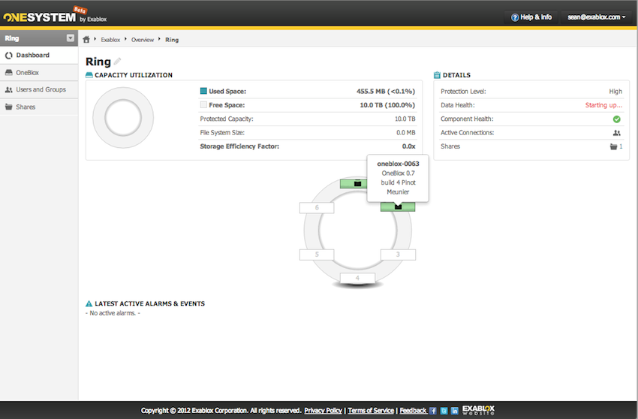This screenshot has height=419, width=638.
Task: Click the Details clipboard header icon
Action: tap(437, 75)
